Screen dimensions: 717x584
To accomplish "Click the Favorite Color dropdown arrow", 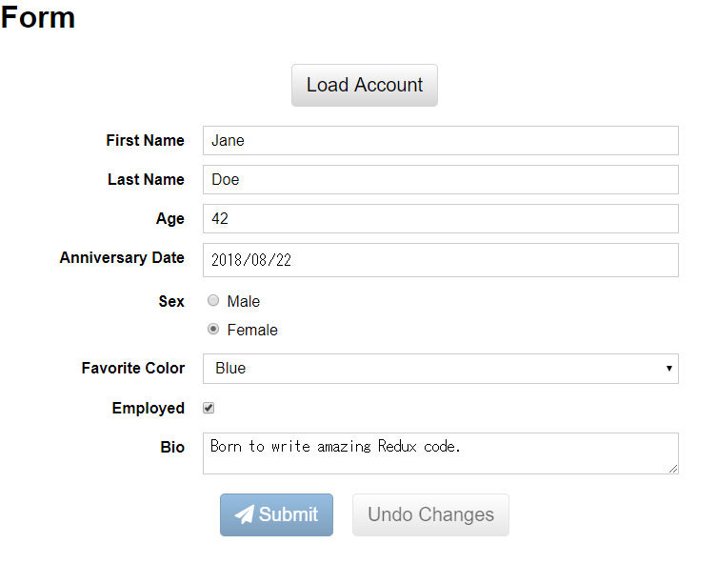I will [669, 369].
